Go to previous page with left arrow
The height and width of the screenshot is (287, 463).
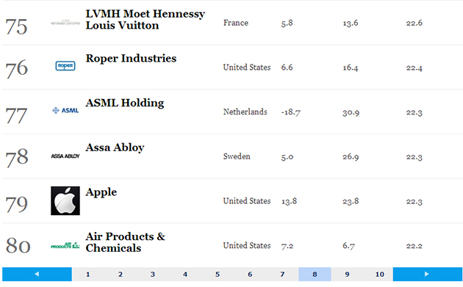tap(37, 274)
